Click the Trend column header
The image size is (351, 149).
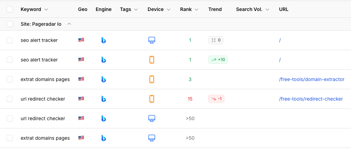pyautogui.click(x=215, y=9)
